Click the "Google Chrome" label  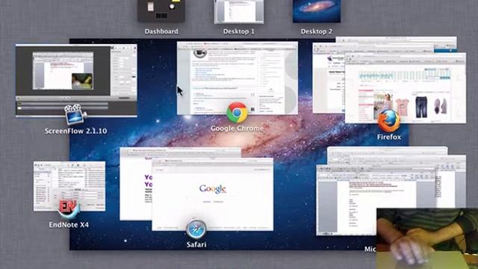coord(237,129)
